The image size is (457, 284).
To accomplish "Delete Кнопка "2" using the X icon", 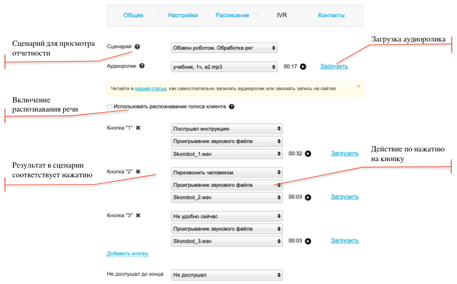I will pos(139,172).
